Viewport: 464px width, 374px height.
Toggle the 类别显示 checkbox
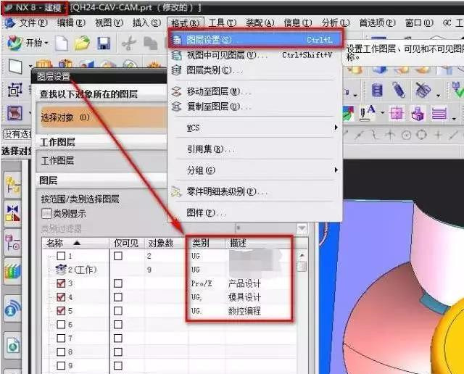[x=47, y=214]
